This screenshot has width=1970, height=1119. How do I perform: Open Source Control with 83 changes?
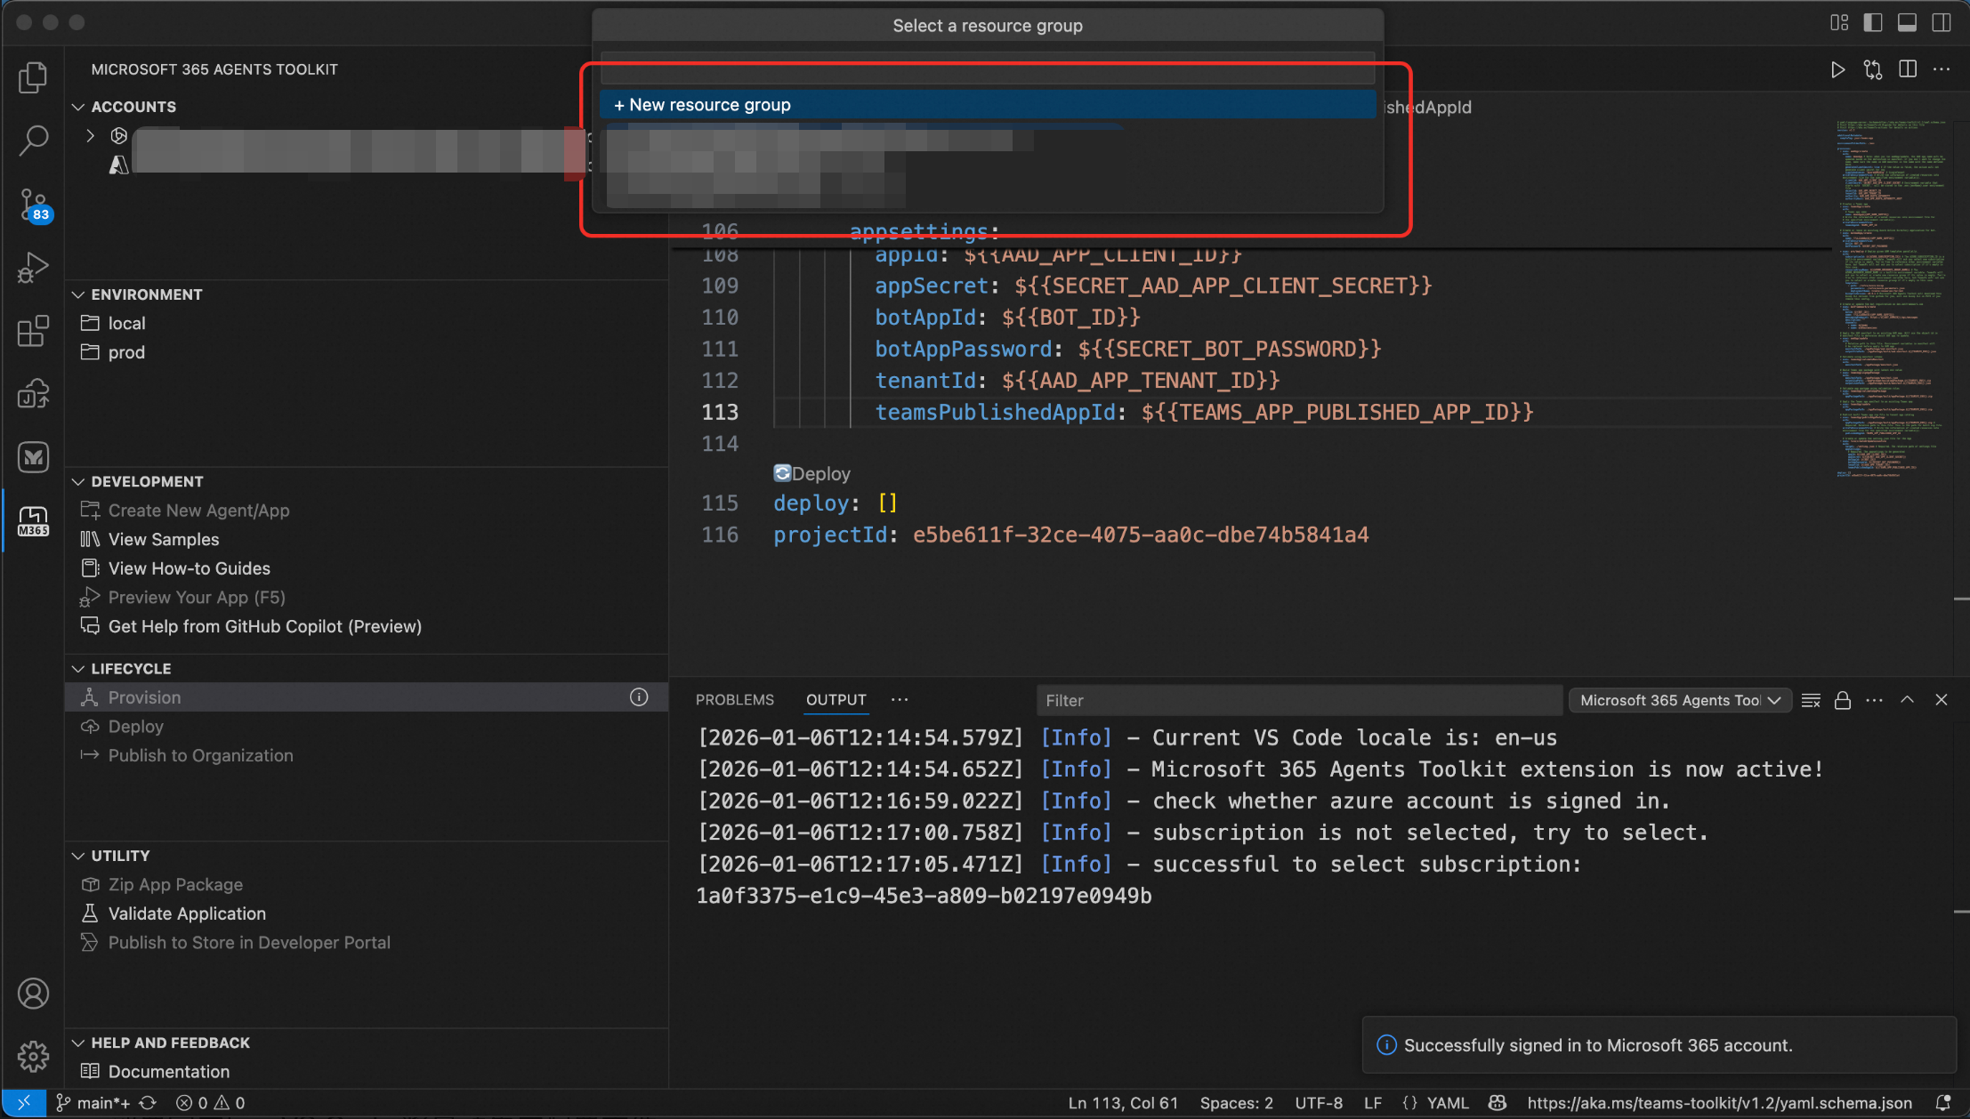coord(33,204)
